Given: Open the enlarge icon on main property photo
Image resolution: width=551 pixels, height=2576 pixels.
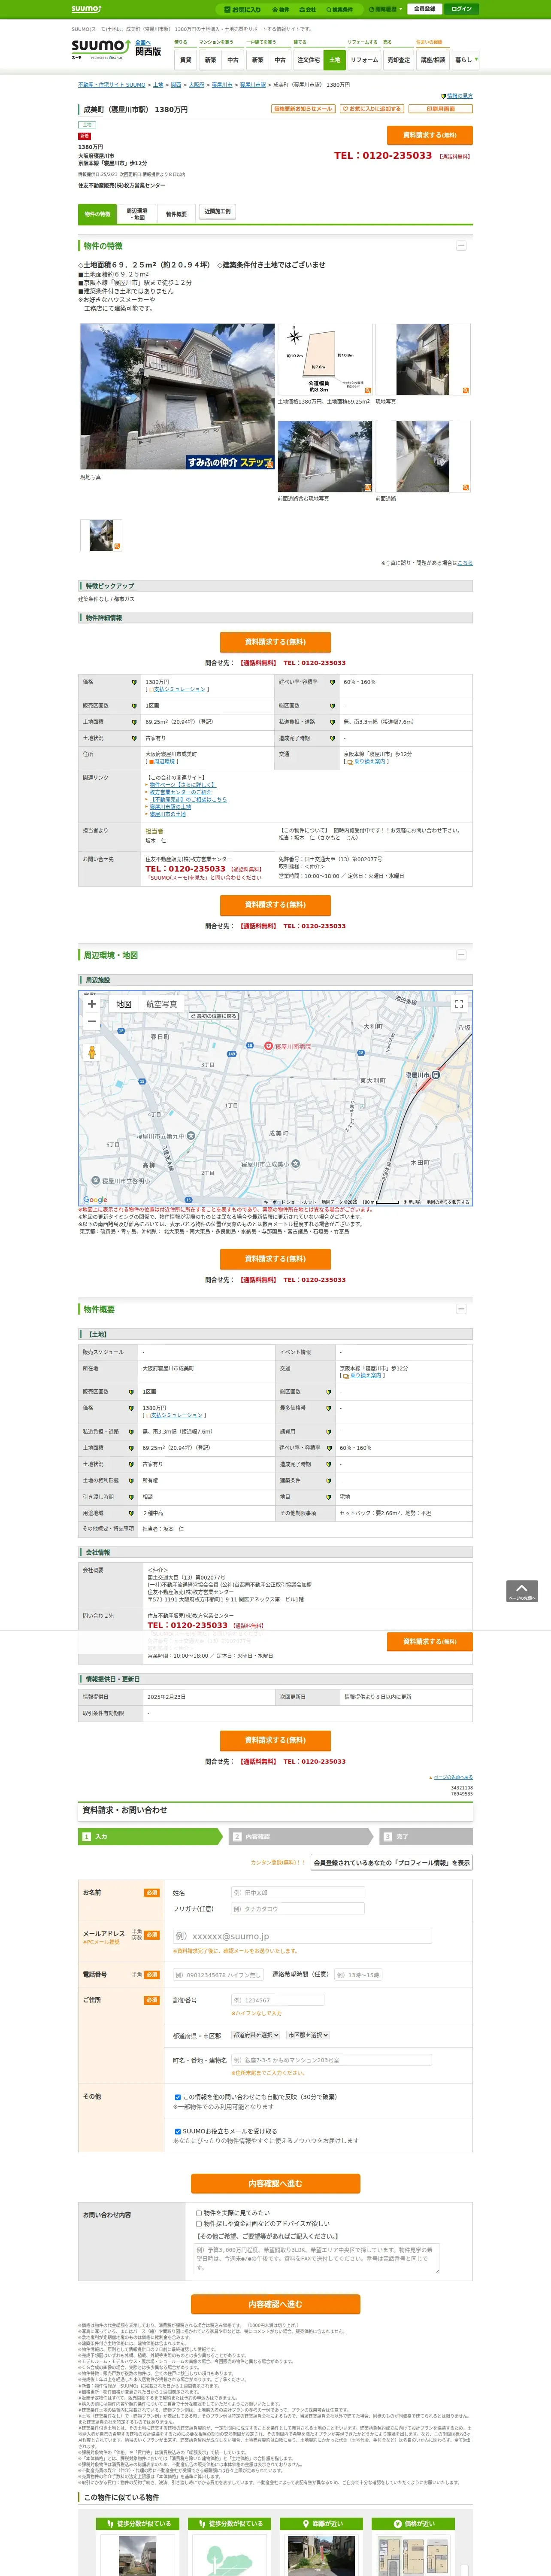Looking at the screenshot, I should 269,464.
